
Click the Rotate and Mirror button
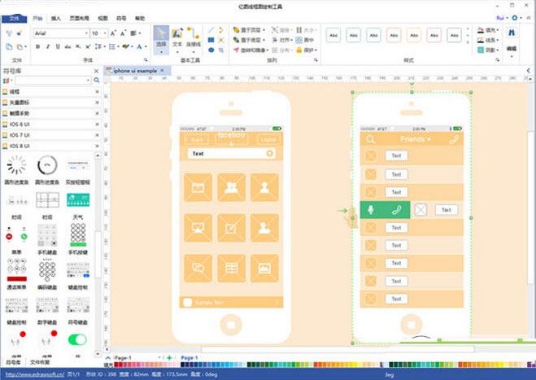(x=251, y=50)
